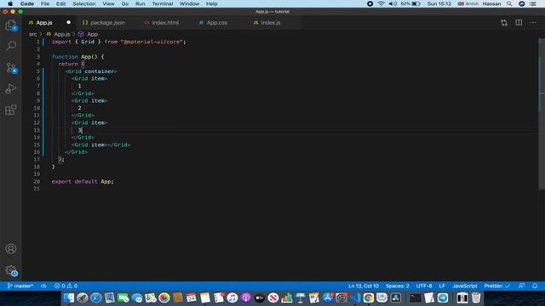
Task: Click the editor vertical scrollbar
Action: (x=542, y=114)
